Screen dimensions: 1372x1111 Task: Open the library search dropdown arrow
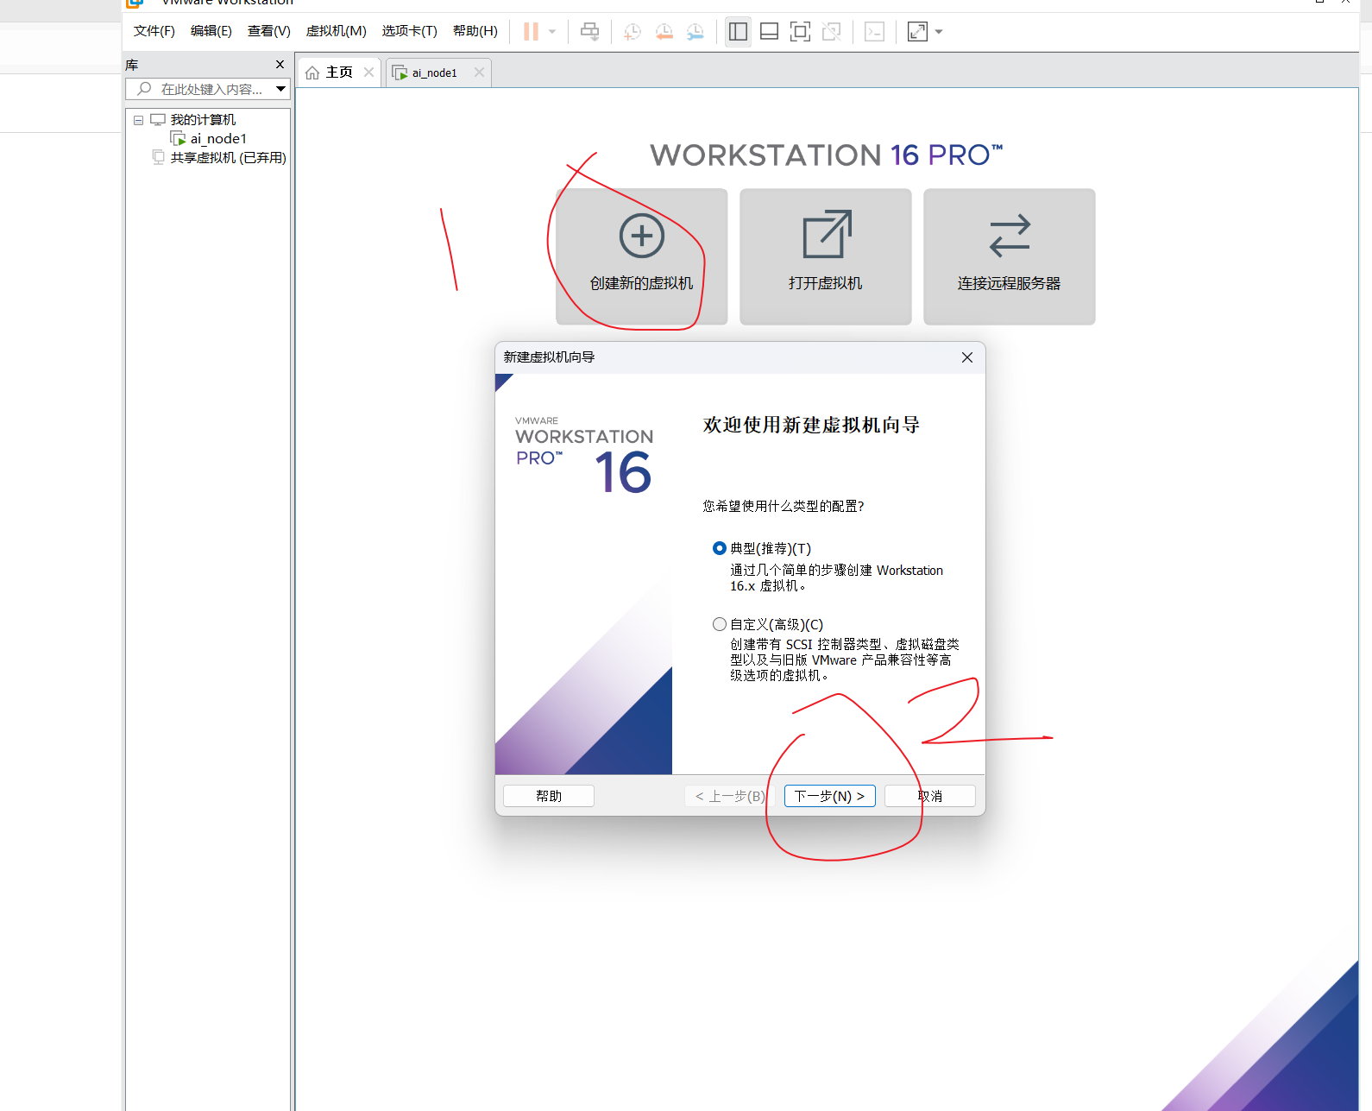[x=280, y=89]
